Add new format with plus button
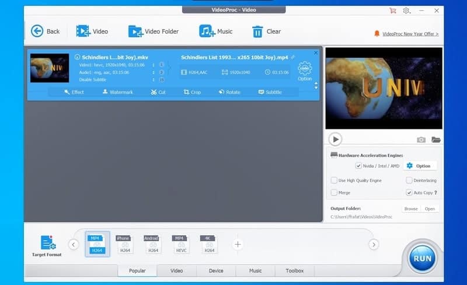Viewport: 467px width, 285px height. (238, 245)
